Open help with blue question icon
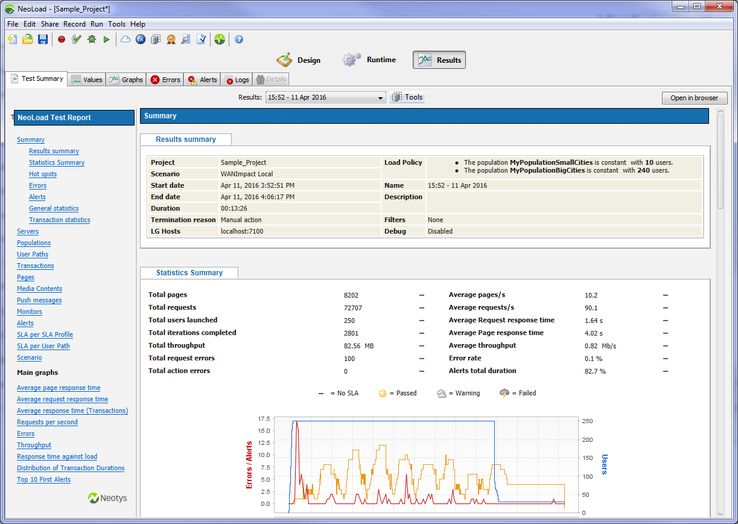 239,39
